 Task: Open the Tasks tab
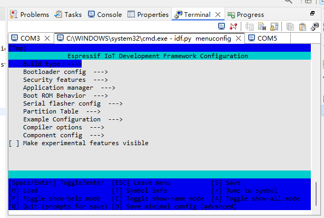pyautogui.click(x=68, y=14)
